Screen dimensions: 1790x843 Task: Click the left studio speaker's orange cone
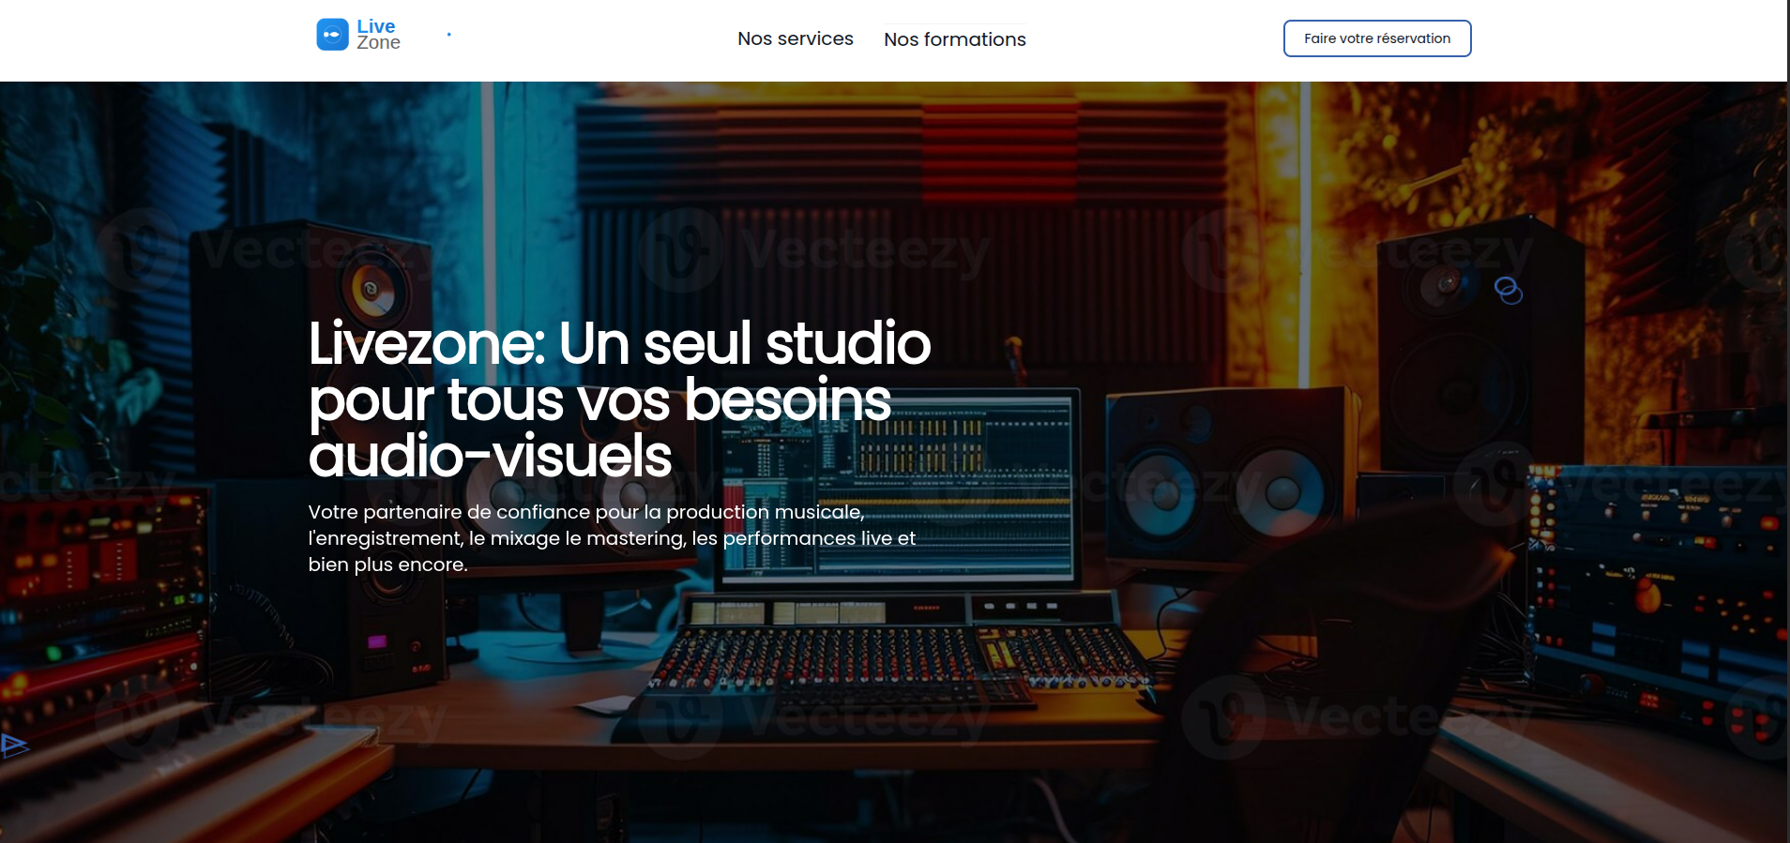[x=373, y=290]
